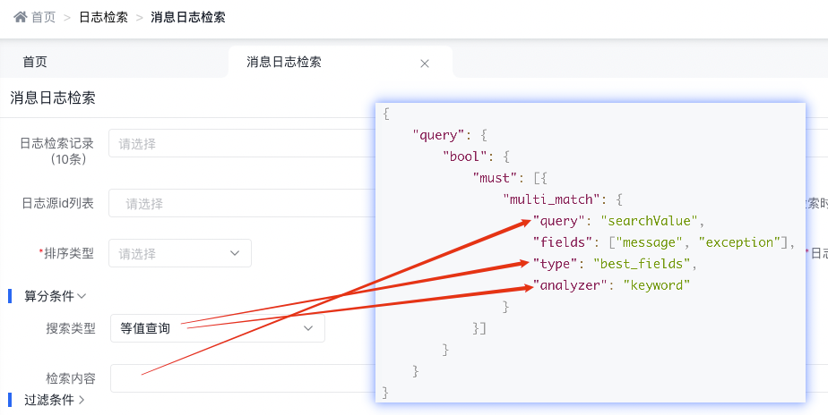The height and width of the screenshot is (415, 828).
Task: Open the 排序类型 dropdown
Action: coord(180,253)
